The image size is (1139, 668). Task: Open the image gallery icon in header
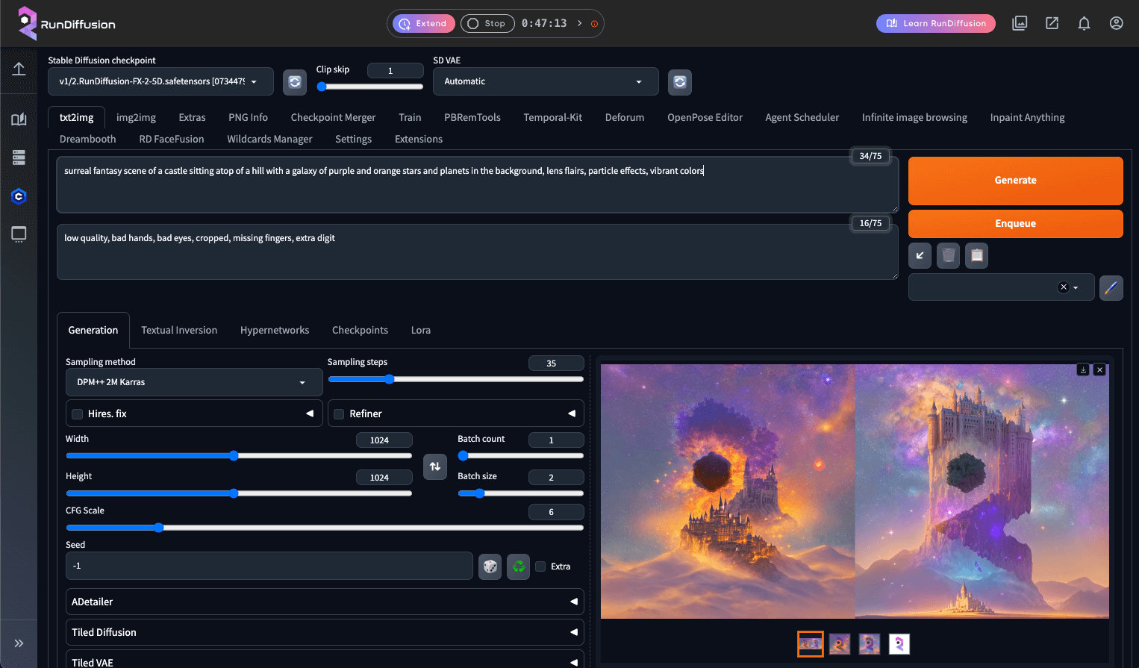(x=1020, y=23)
